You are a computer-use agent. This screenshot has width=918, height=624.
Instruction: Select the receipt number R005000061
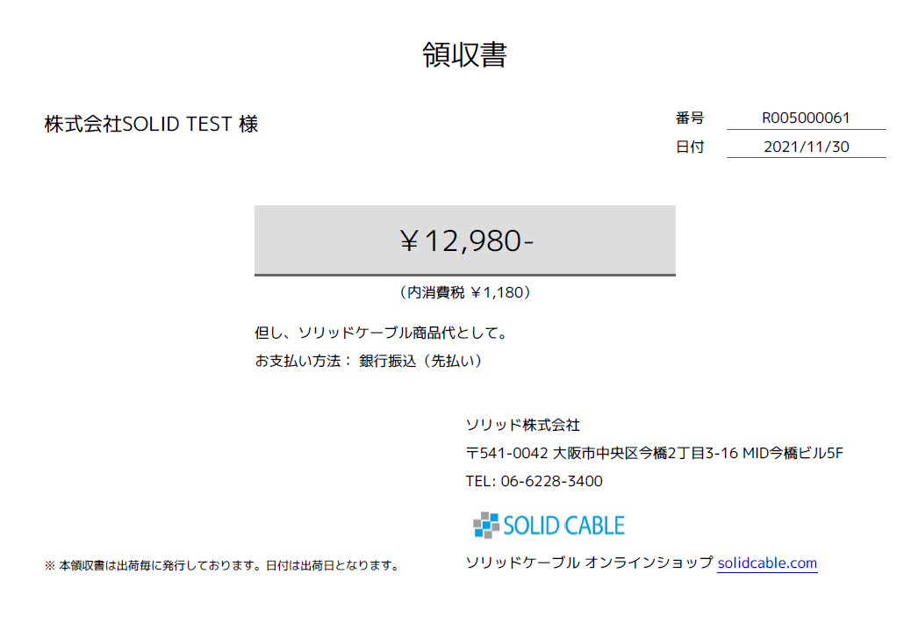[x=806, y=118]
